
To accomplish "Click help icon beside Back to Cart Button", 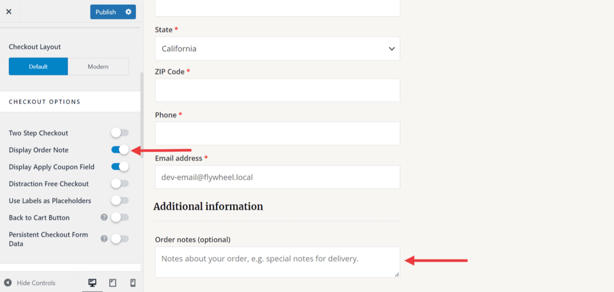I will click(104, 218).
